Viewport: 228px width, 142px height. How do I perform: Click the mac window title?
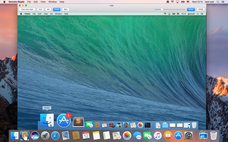112,5
